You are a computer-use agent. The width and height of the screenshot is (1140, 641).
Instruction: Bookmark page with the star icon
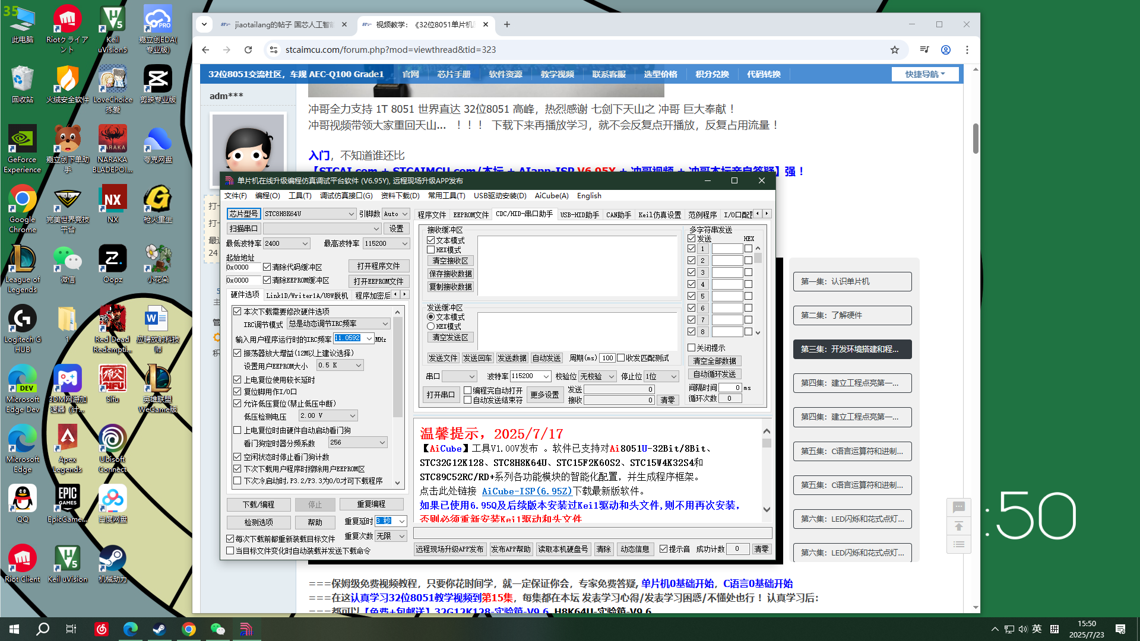coord(894,50)
